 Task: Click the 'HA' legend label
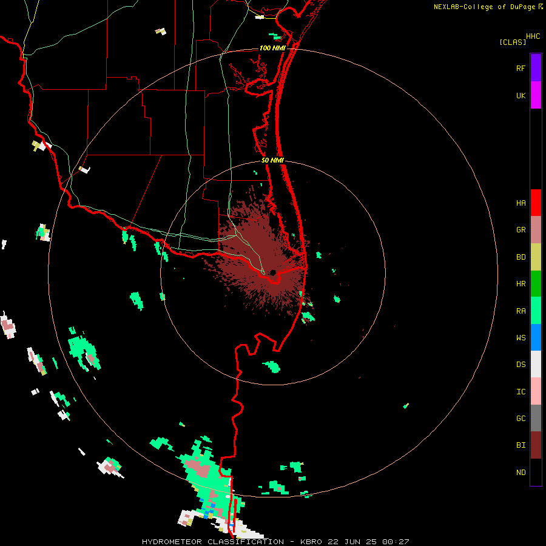pos(521,203)
